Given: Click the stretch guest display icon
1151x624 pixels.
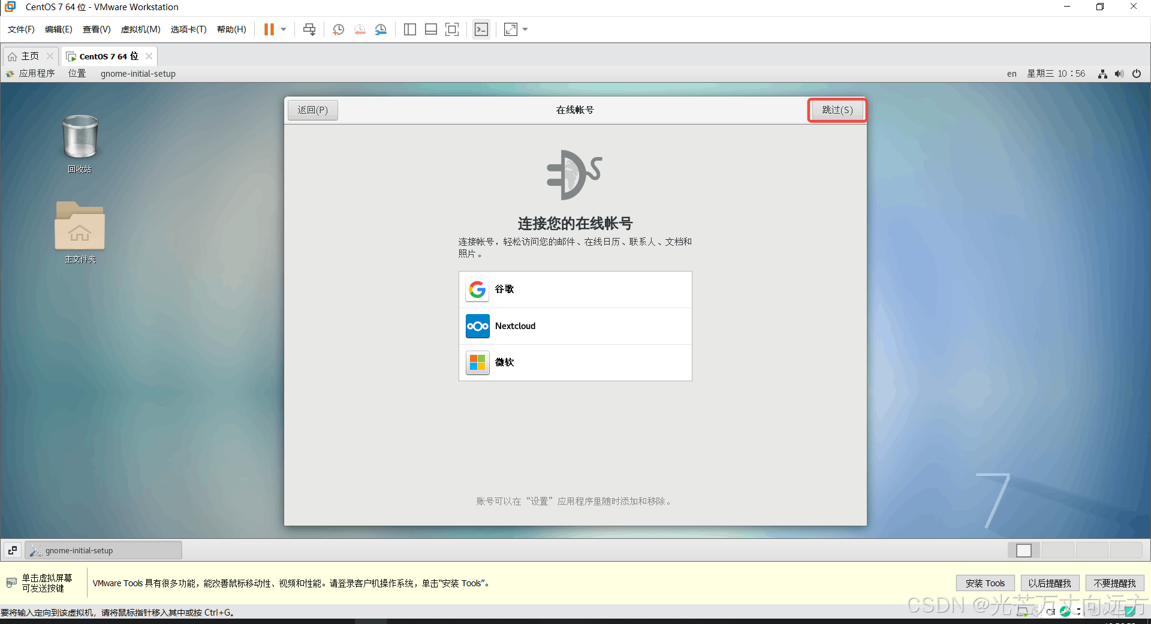Looking at the screenshot, I should [x=511, y=29].
